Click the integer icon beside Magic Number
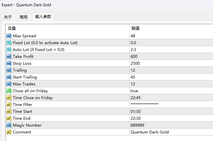This screenshot has height=141, width=213. click(x=9, y=125)
